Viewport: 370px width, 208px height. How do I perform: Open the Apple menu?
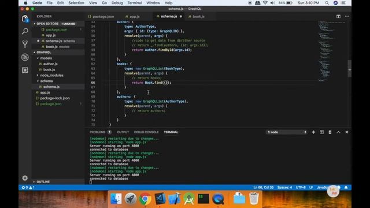[x=25, y=3]
